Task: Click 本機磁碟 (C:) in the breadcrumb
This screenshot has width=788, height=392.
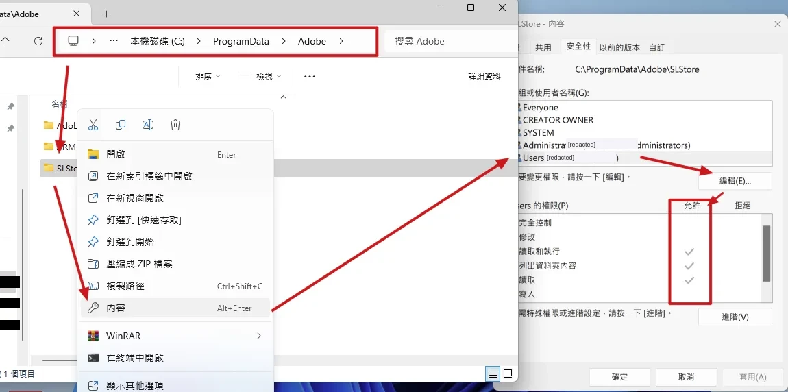Action: point(158,41)
